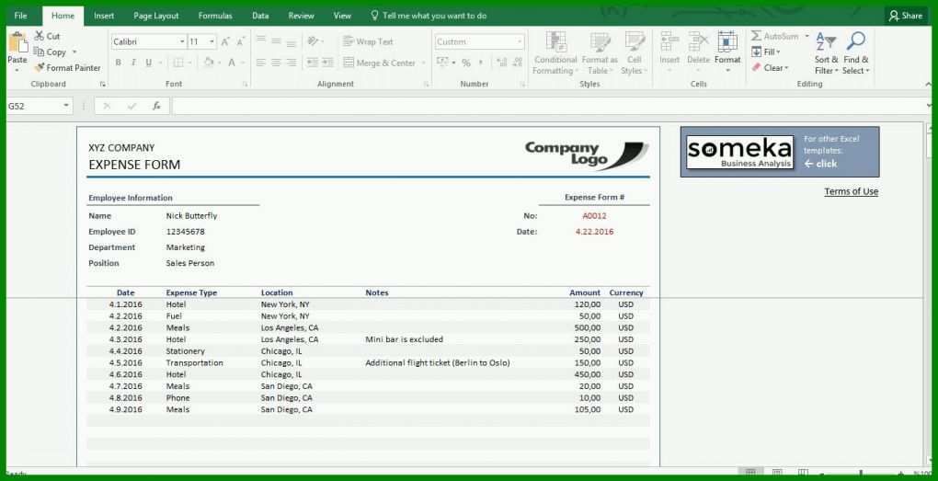Click the Orientation icon
Screen dimensions: 938x481
pyautogui.click(x=313, y=40)
